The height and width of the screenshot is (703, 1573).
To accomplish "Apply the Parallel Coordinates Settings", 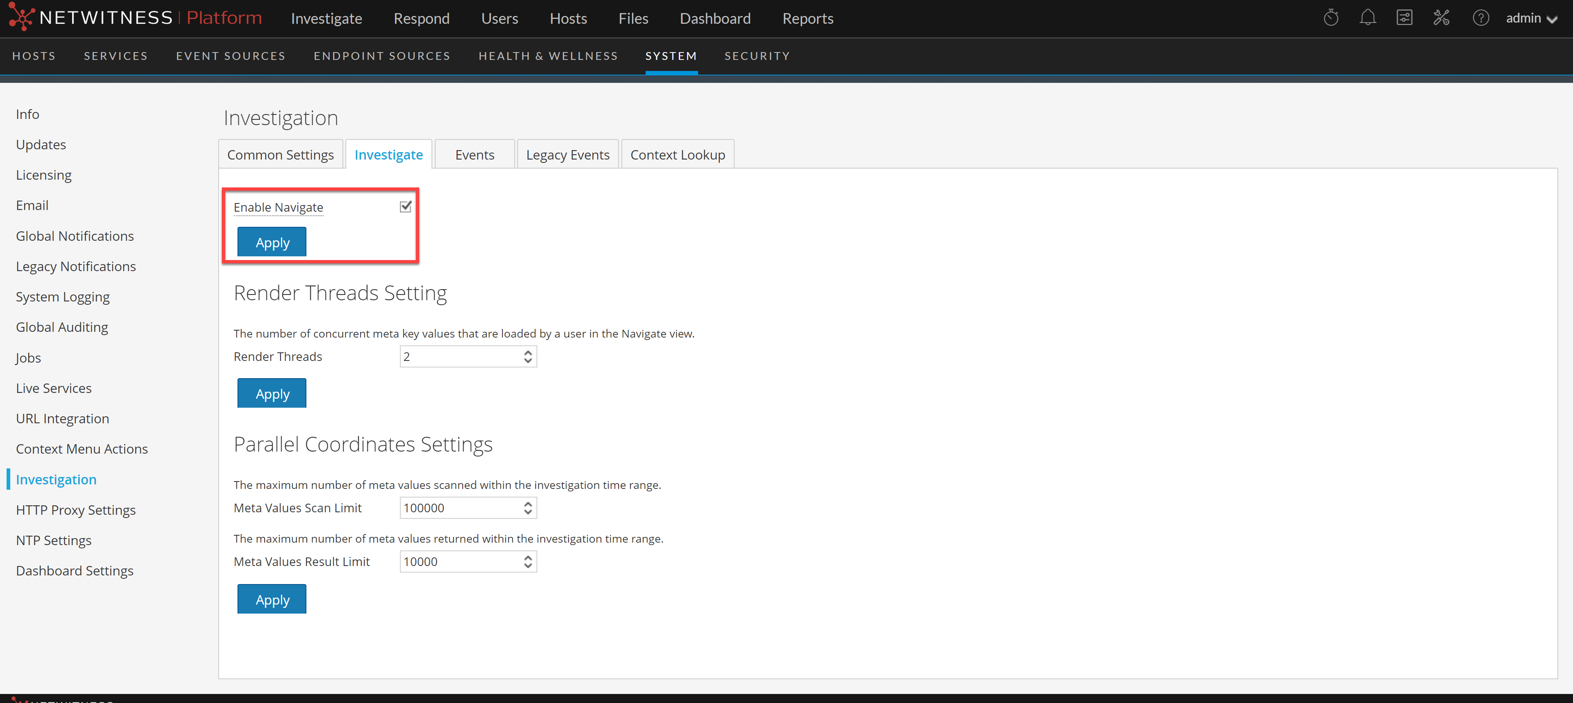I will point(271,598).
